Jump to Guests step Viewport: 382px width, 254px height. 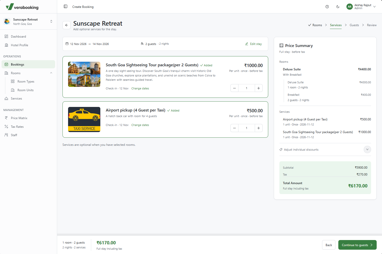pyautogui.click(x=354, y=25)
